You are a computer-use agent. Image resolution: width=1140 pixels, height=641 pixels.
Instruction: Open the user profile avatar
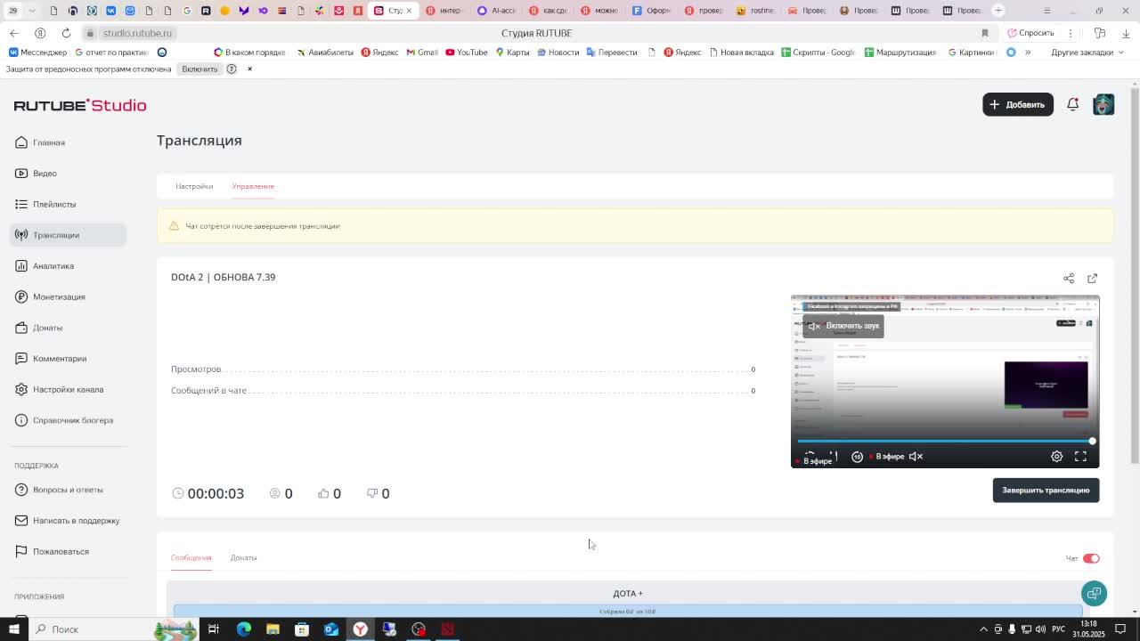(1103, 104)
